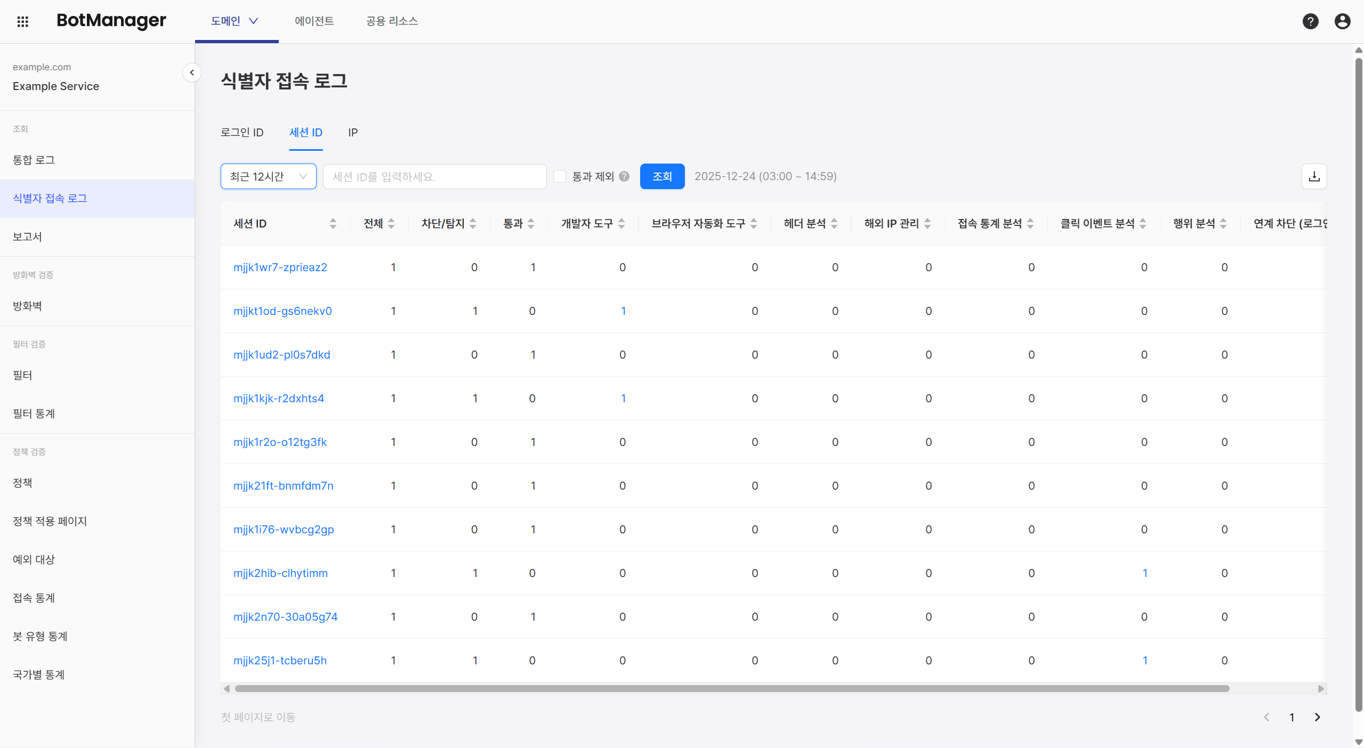This screenshot has width=1364, height=748.
Task: Switch to the 로그인 ID tab
Action: coord(243,133)
